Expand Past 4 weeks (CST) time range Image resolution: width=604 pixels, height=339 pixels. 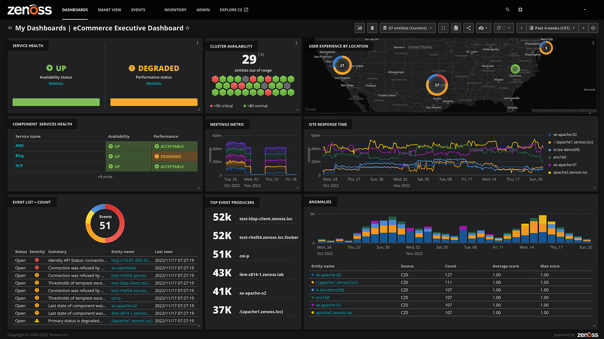tap(552, 28)
